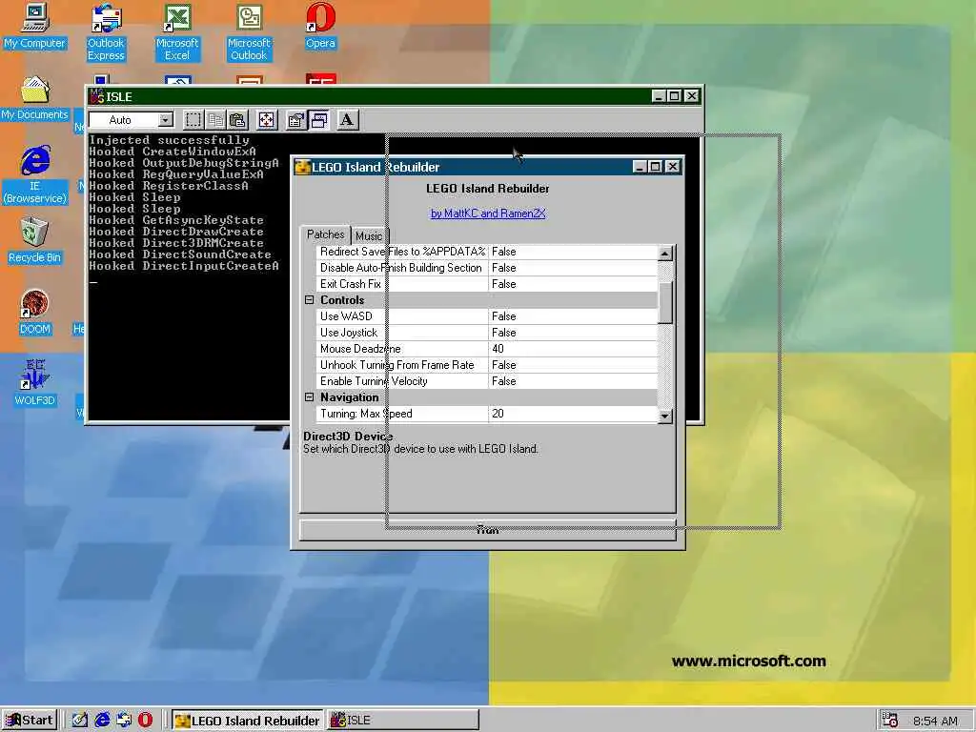Screen dimensions: 976x732
Task: Open My Computer desktop icon
Action: click(34, 26)
